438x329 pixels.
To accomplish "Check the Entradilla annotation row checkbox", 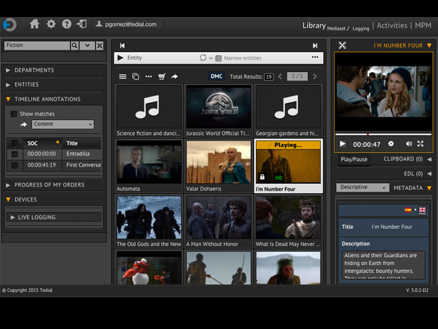I will pos(14,154).
